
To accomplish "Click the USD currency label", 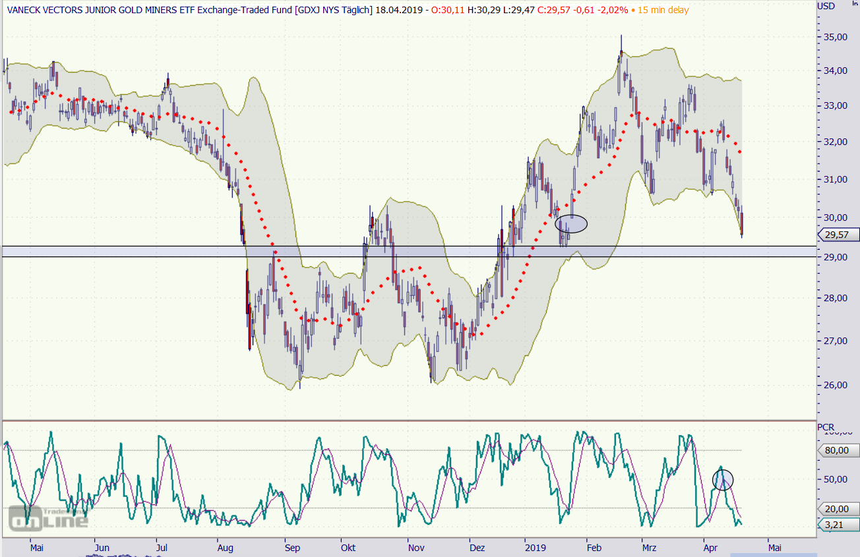I will tap(826, 6).
